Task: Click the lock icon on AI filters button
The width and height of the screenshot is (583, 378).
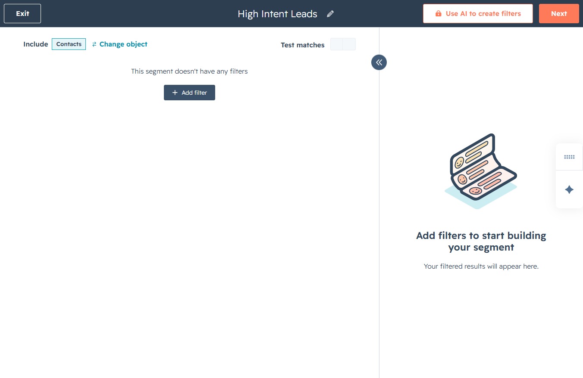Action: pyautogui.click(x=438, y=13)
